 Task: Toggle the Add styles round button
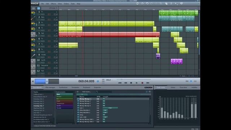coord(78,92)
